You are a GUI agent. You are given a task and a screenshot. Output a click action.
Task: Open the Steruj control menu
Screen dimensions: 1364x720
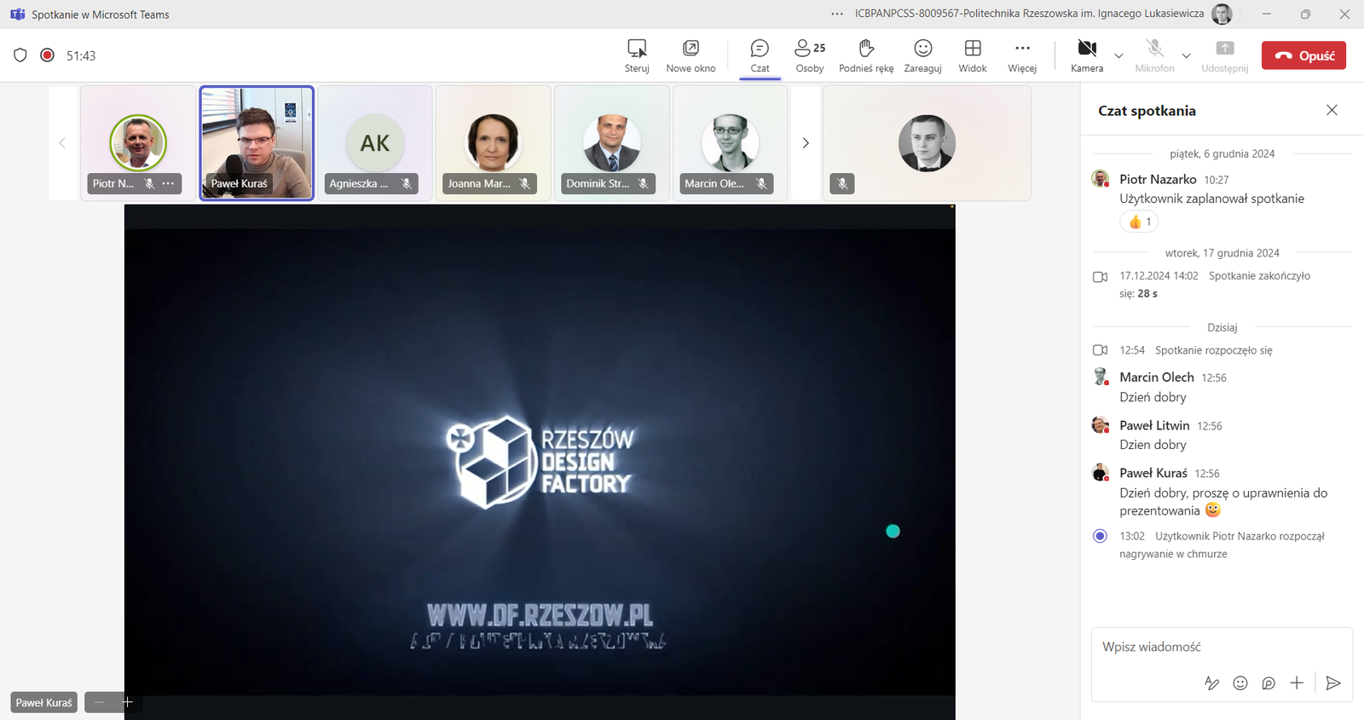tap(636, 55)
